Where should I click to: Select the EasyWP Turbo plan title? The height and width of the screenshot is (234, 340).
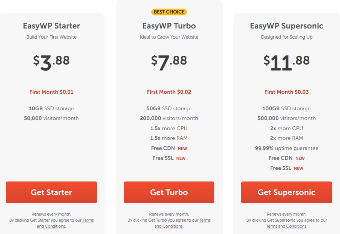[169, 26]
